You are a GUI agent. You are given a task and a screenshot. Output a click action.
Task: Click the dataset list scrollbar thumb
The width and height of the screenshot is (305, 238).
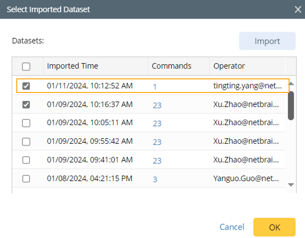pos(291,105)
